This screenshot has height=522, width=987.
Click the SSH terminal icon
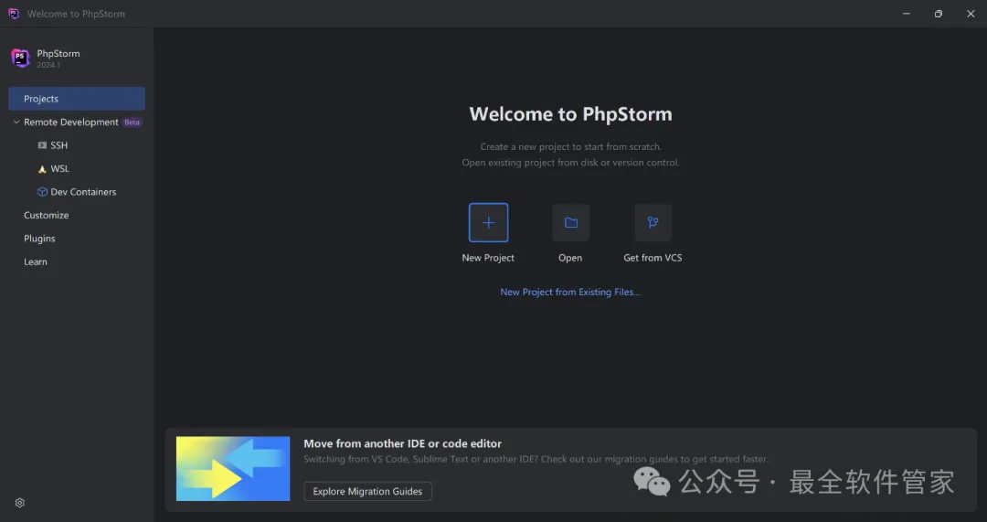click(x=42, y=145)
